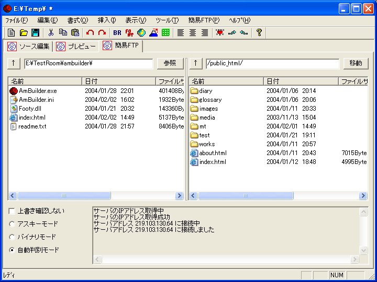Screen dimensions: 377x282
Task: Open a file with folder toolbar icon
Action: pos(24,32)
